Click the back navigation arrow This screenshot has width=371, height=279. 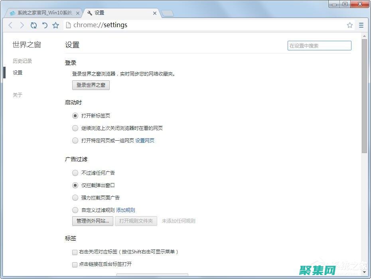click(10, 25)
